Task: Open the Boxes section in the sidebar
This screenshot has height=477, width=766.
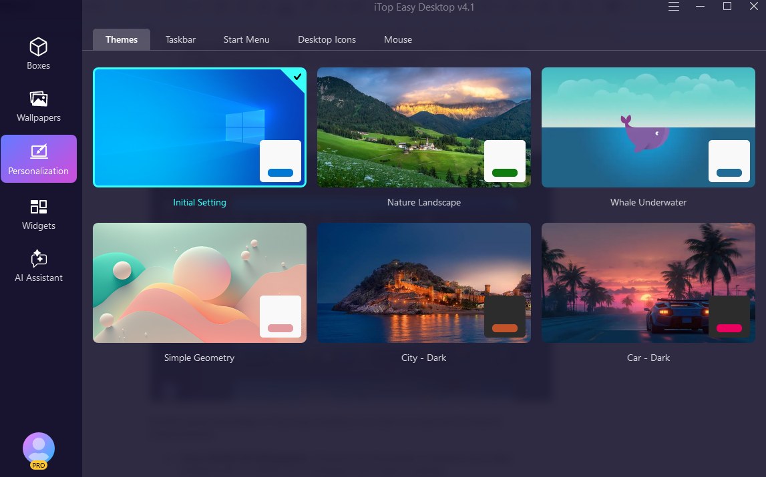Action: [38, 52]
